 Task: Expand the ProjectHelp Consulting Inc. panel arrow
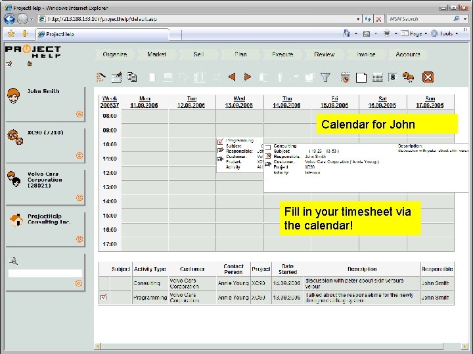tap(79, 239)
